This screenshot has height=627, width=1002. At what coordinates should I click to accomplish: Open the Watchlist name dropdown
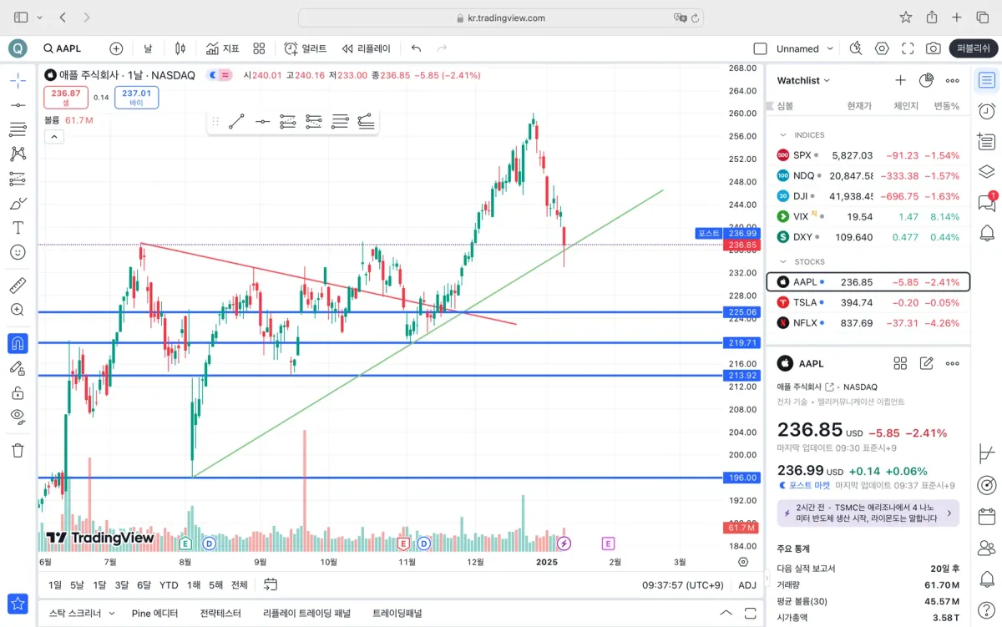point(803,80)
